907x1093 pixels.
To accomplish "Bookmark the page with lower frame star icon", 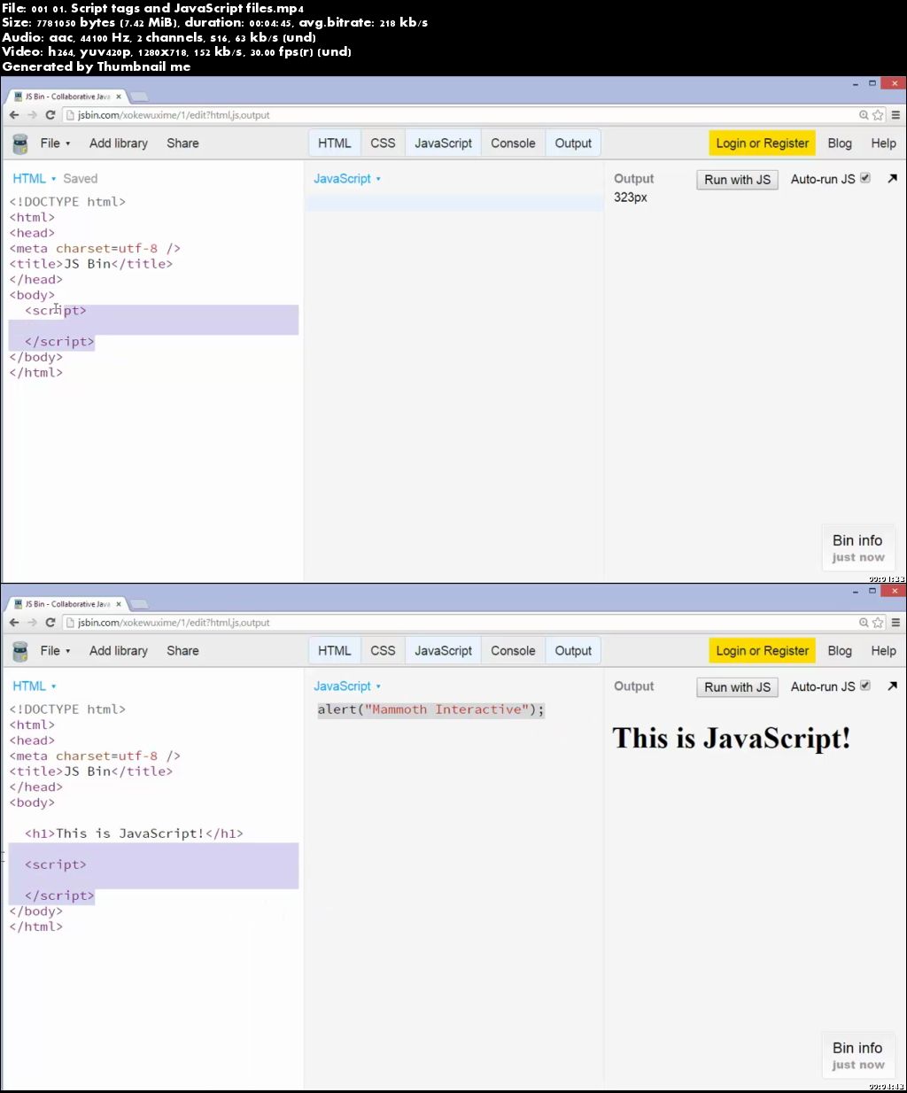I will coord(878,623).
